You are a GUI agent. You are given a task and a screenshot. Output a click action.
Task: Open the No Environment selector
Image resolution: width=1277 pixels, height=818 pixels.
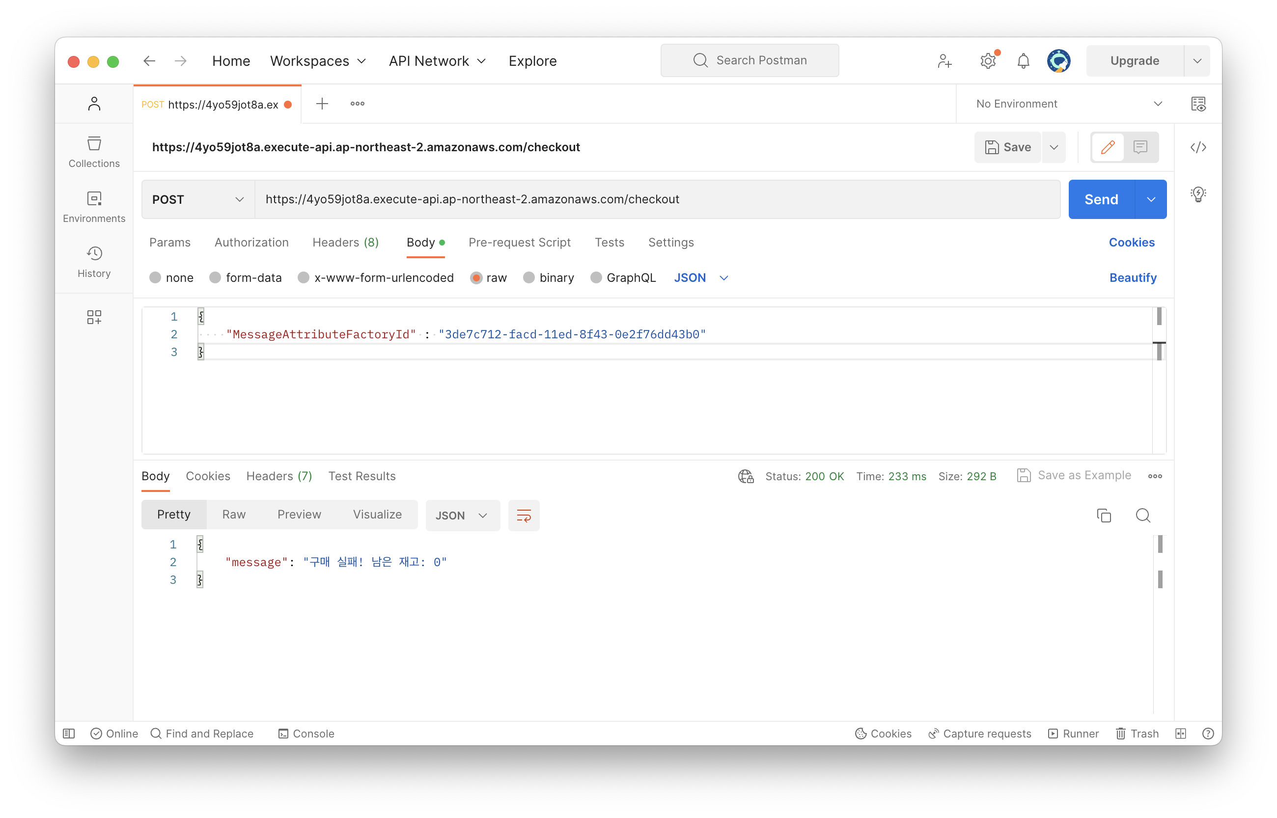tap(1069, 104)
